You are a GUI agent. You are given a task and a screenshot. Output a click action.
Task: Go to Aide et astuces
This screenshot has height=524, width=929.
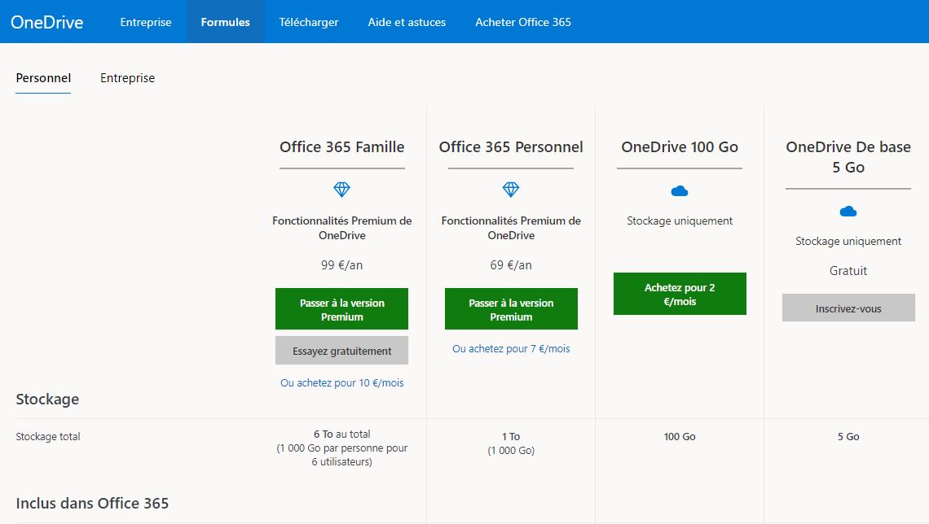tap(407, 22)
